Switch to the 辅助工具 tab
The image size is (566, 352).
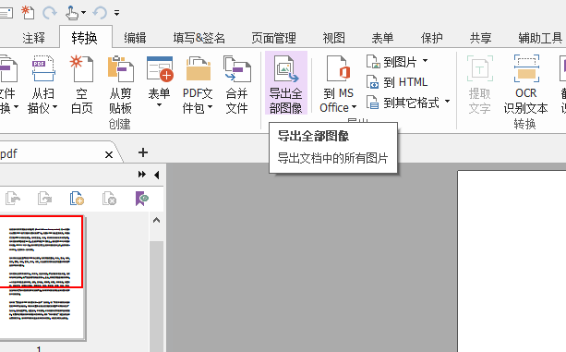point(540,38)
